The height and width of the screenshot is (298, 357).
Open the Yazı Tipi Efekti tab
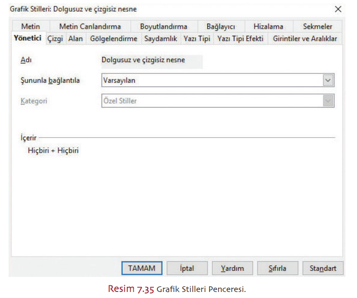click(240, 39)
